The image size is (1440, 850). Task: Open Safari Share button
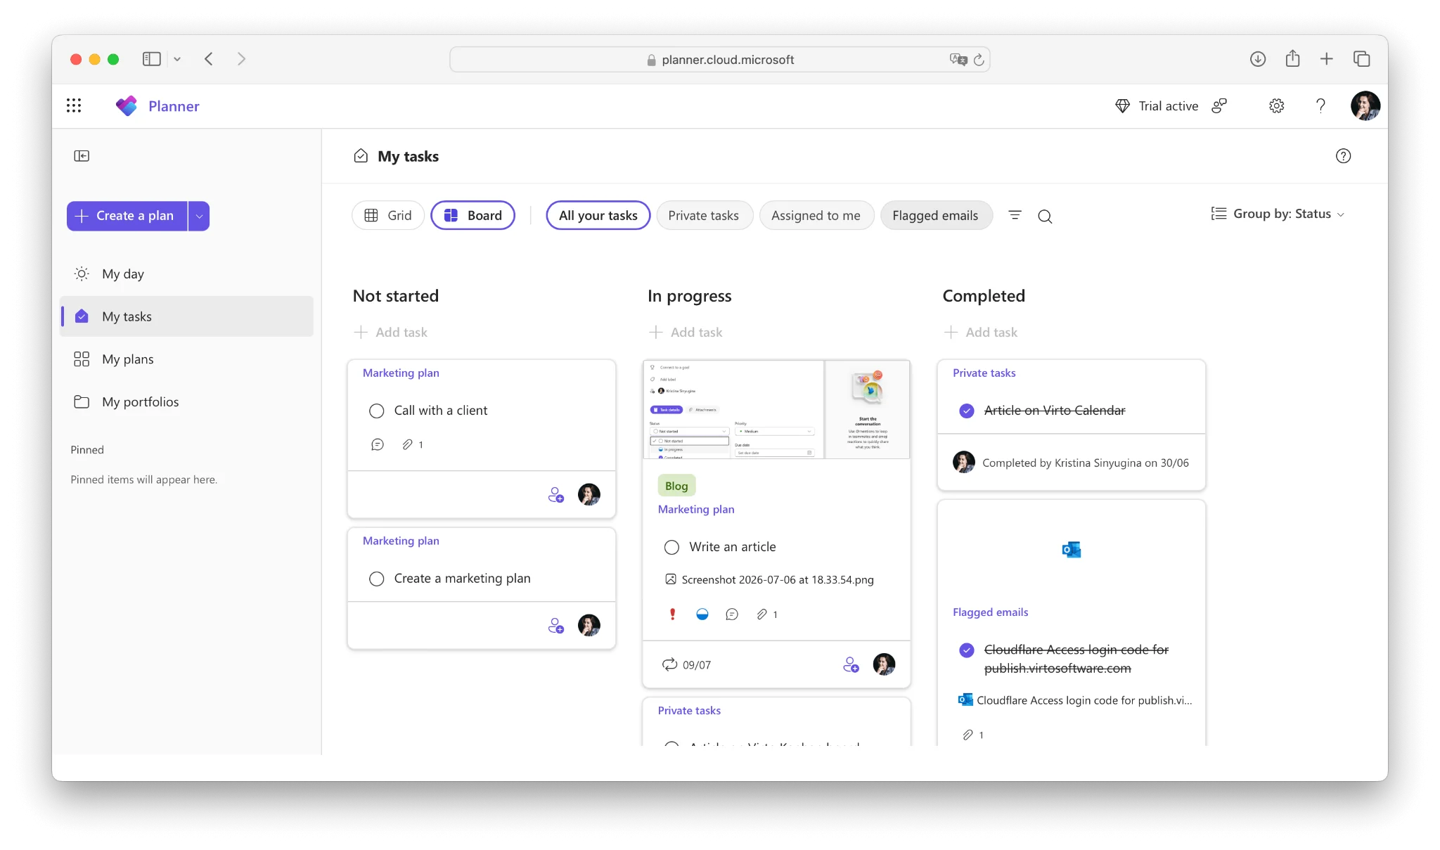1292,59
